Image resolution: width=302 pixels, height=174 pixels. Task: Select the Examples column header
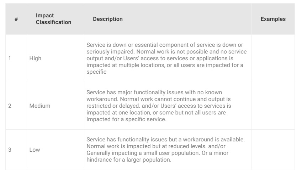(x=273, y=19)
